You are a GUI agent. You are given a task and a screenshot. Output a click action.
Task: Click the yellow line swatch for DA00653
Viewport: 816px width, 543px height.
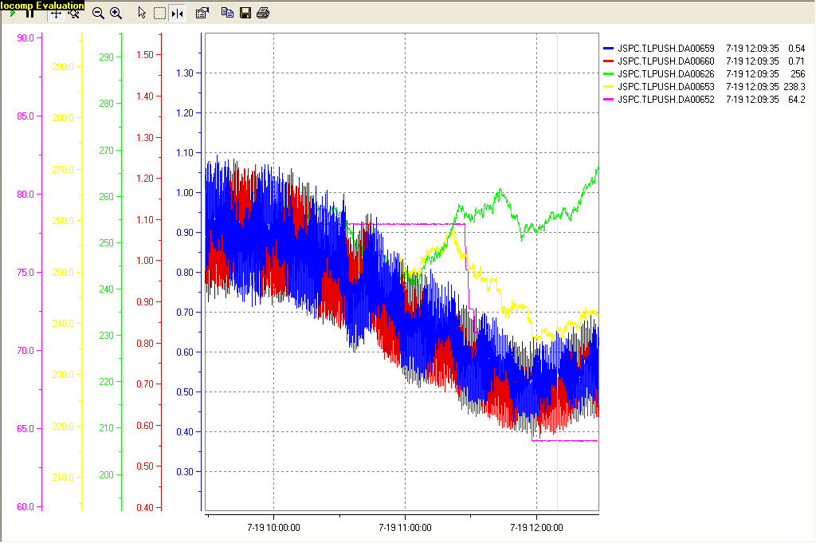pyautogui.click(x=610, y=87)
